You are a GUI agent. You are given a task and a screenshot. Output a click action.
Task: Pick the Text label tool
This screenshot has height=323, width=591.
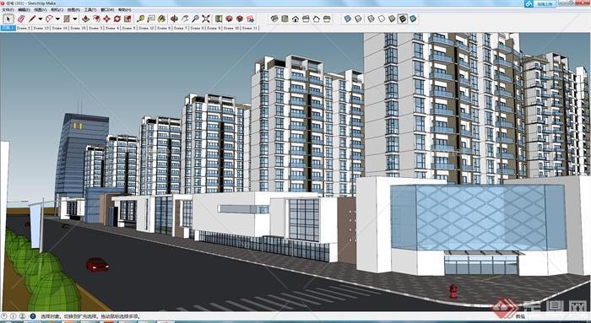(151, 19)
